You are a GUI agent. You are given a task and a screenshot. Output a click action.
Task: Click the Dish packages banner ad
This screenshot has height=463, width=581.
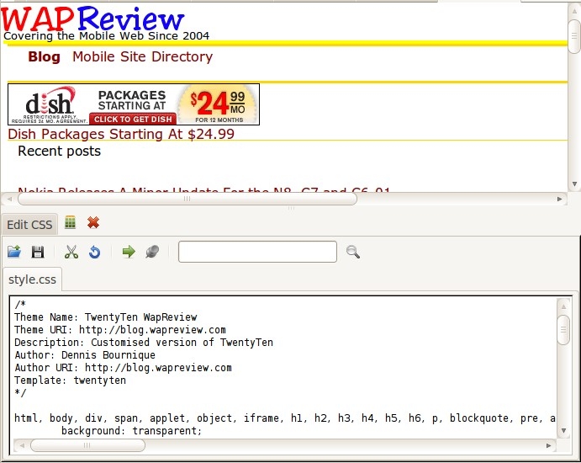133,104
